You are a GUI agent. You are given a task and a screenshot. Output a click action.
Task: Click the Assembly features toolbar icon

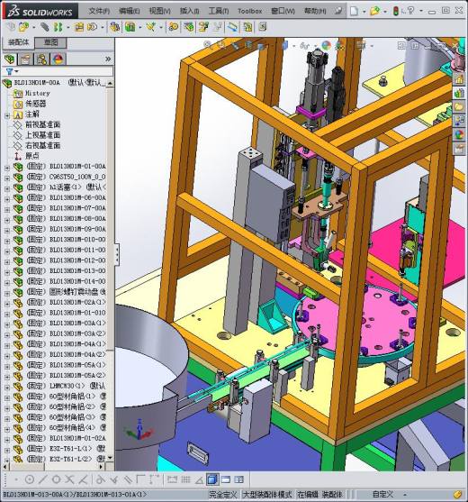(130, 27)
